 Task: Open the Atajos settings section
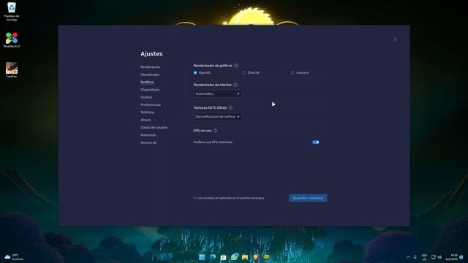(146, 120)
